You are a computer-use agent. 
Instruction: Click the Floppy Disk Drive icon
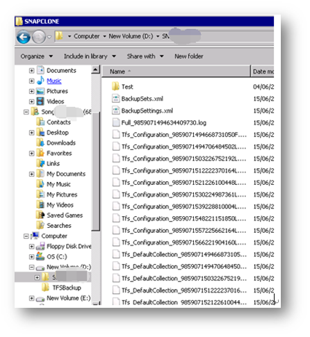pos(40,246)
